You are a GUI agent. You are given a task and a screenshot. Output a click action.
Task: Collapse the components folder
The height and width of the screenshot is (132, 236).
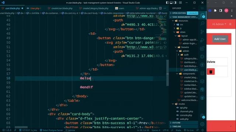click(x=189, y=74)
